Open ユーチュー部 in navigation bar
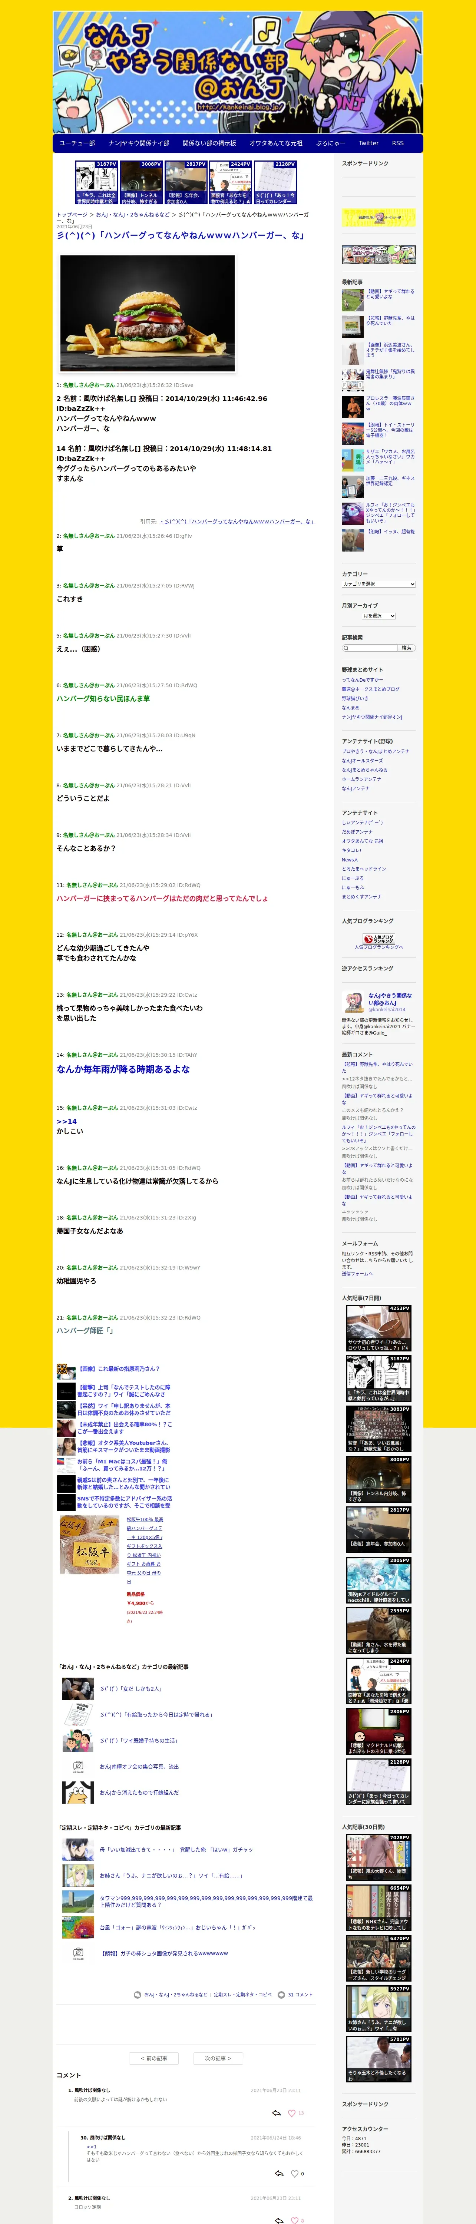The width and height of the screenshot is (476, 2224). click(77, 143)
